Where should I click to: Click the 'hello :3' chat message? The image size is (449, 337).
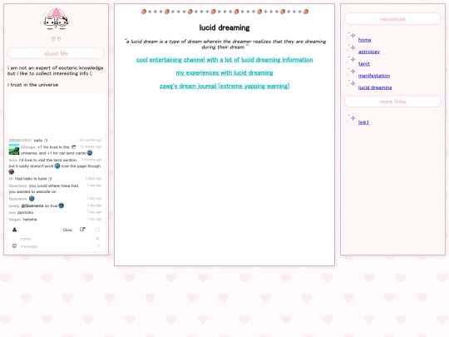[x=41, y=141]
